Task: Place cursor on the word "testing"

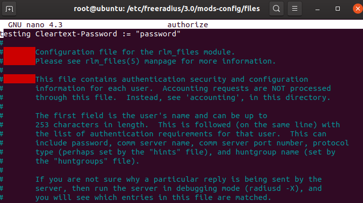Action: [16, 34]
